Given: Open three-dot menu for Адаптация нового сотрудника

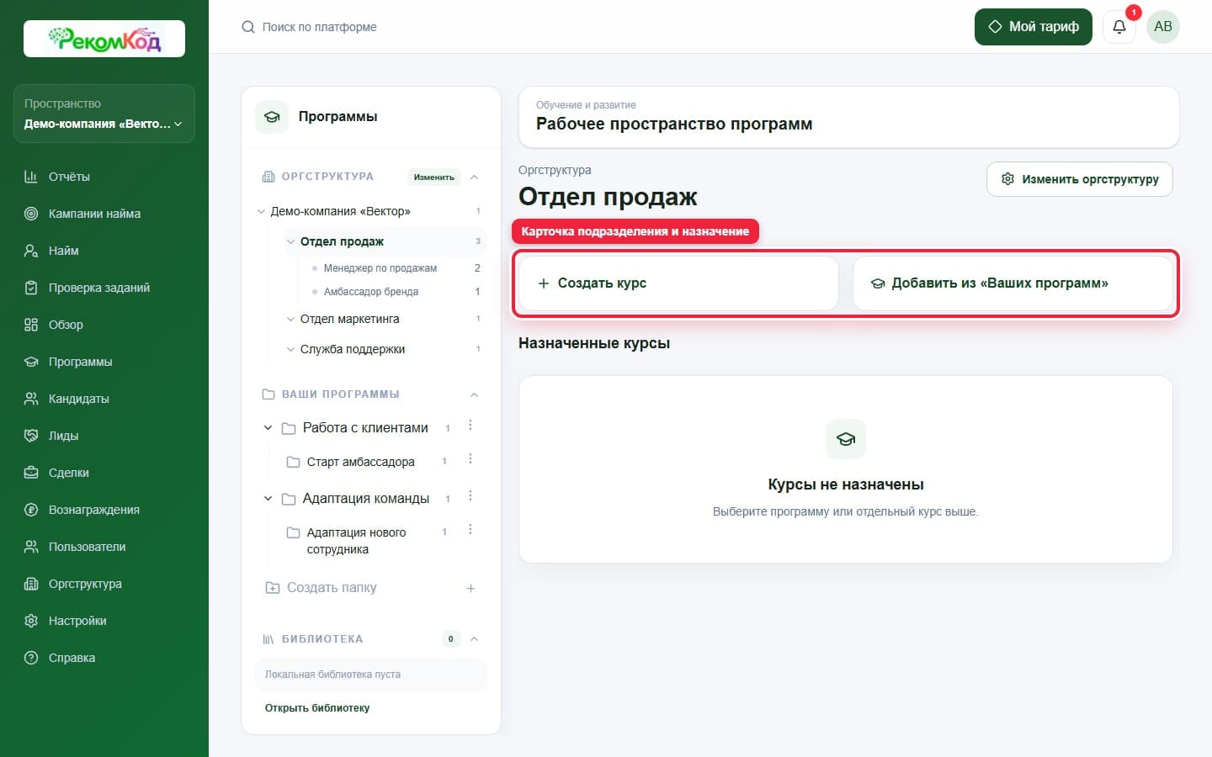Looking at the screenshot, I should [x=470, y=530].
